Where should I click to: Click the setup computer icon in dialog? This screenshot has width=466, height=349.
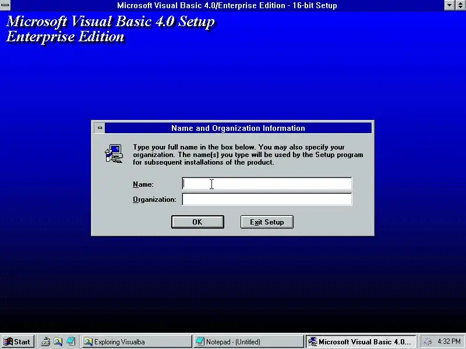point(114,154)
